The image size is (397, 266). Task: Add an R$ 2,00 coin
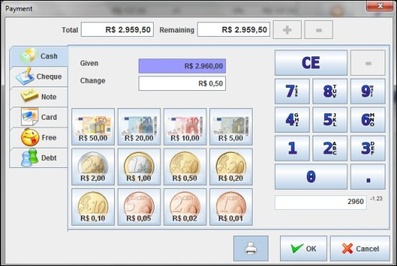coord(93,167)
